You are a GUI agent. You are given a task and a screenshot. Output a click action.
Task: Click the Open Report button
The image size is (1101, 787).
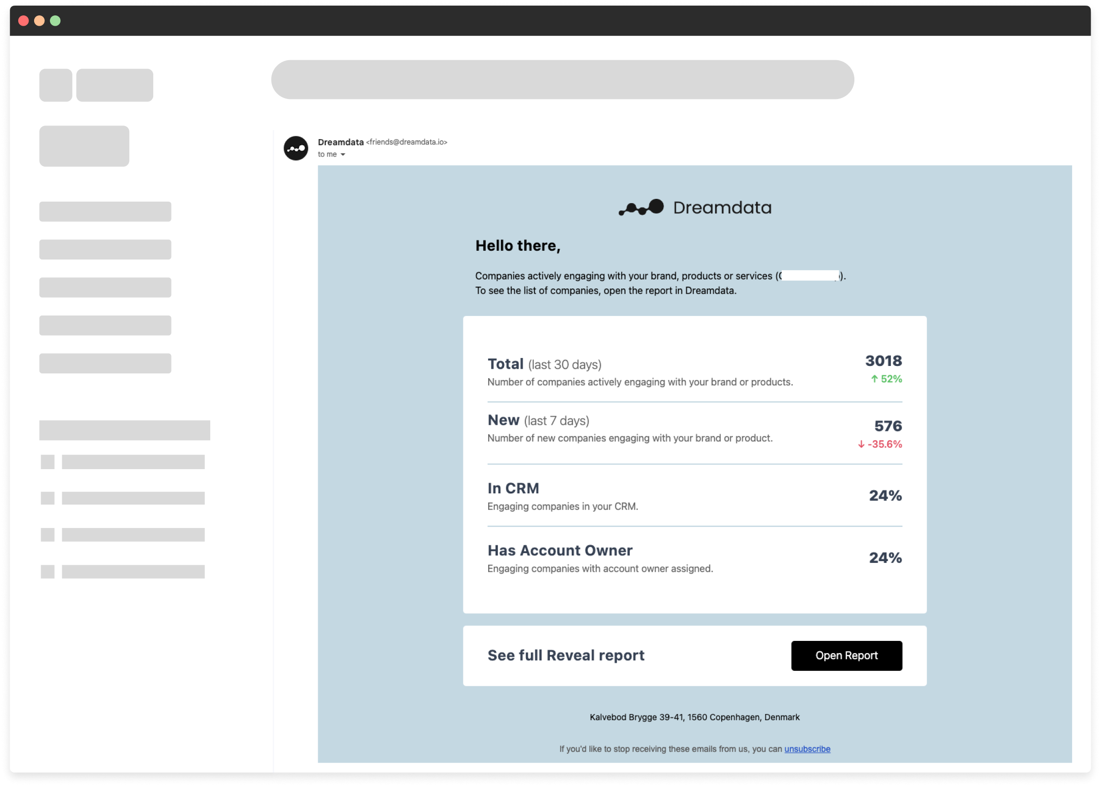tap(846, 656)
